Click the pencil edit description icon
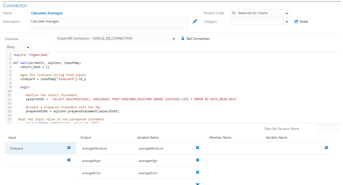 pyautogui.click(x=195, y=21)
